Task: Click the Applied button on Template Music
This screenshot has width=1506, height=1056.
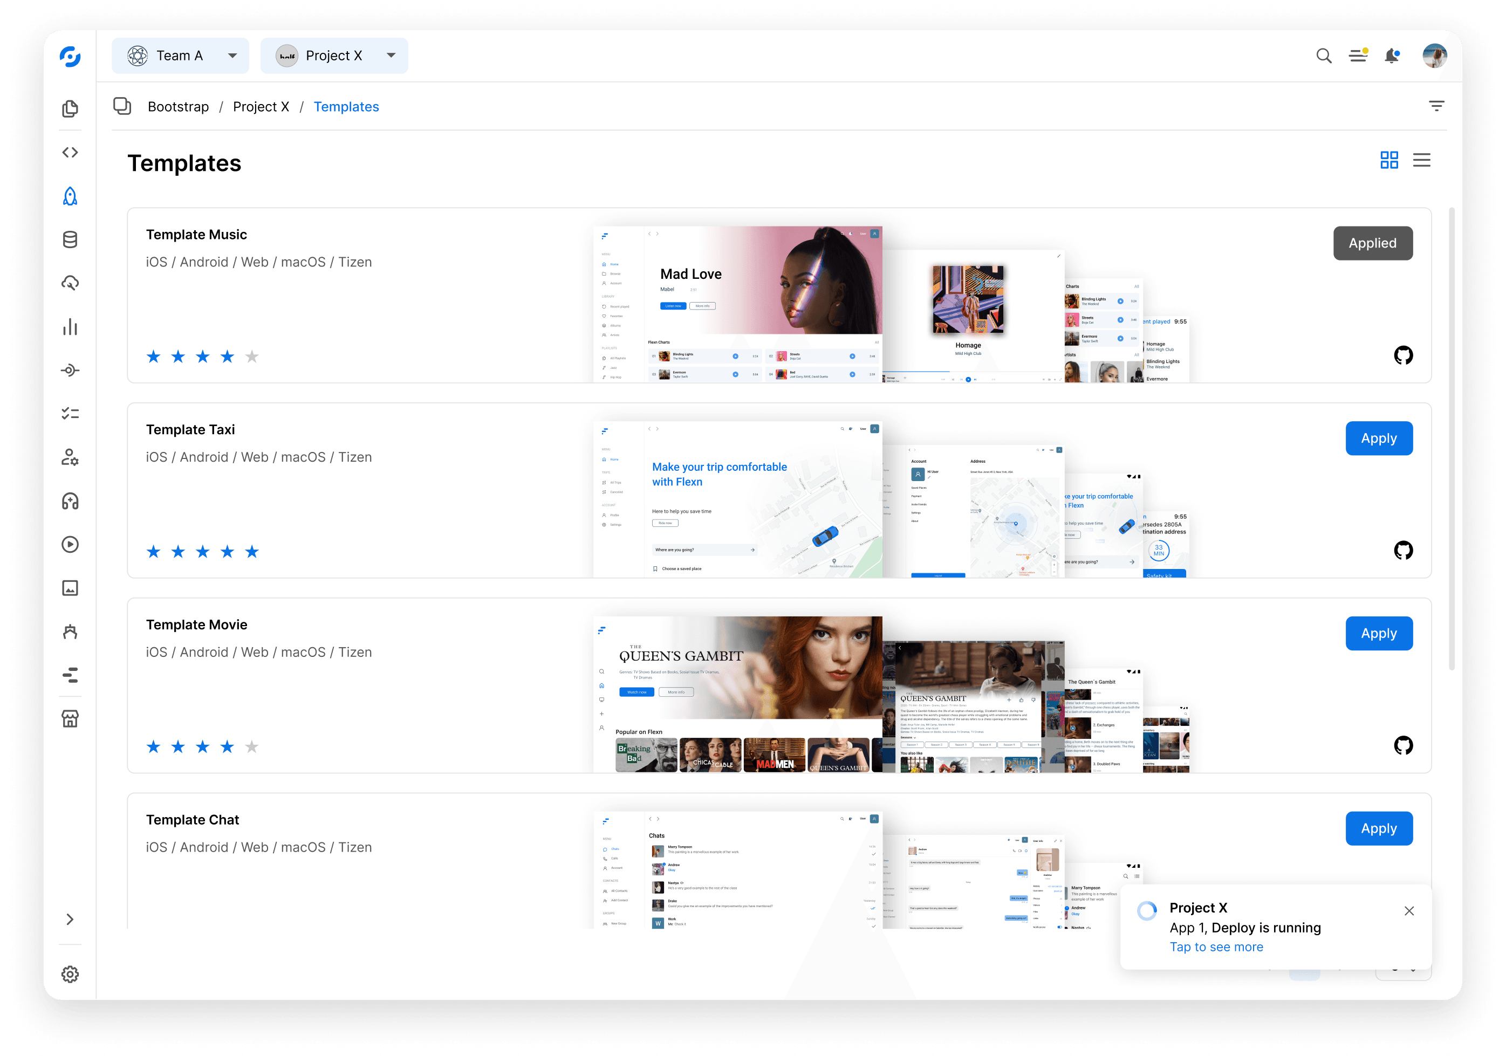Action: pos(1372,243)
